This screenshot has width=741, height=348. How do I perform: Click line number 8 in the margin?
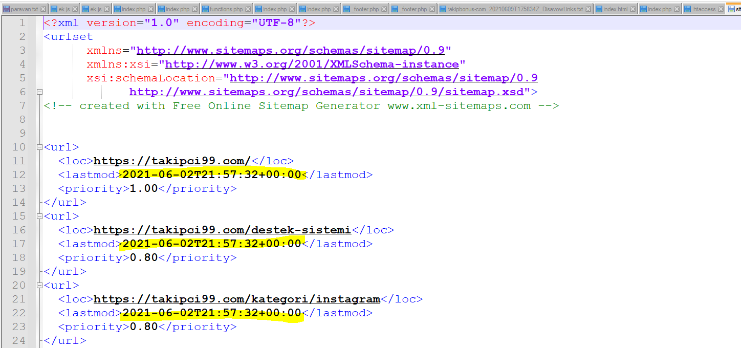pyautogui.click(x=21, y=119)
